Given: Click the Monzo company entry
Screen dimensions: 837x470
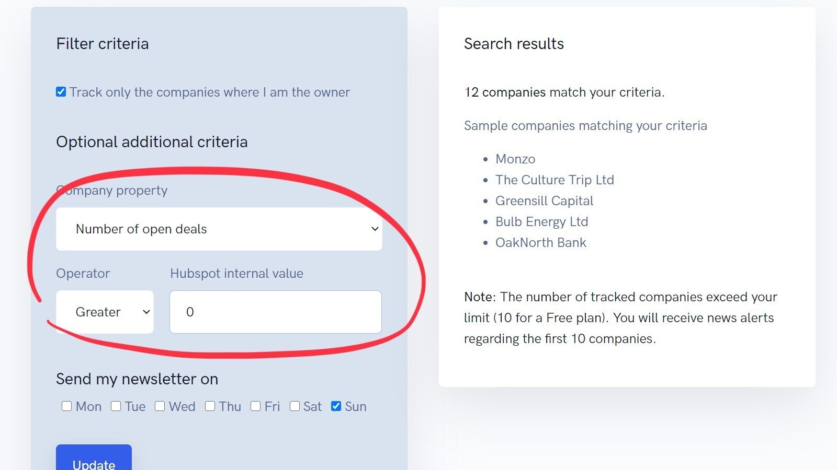Looking at the screenshot, I should [x=515, y=159].
